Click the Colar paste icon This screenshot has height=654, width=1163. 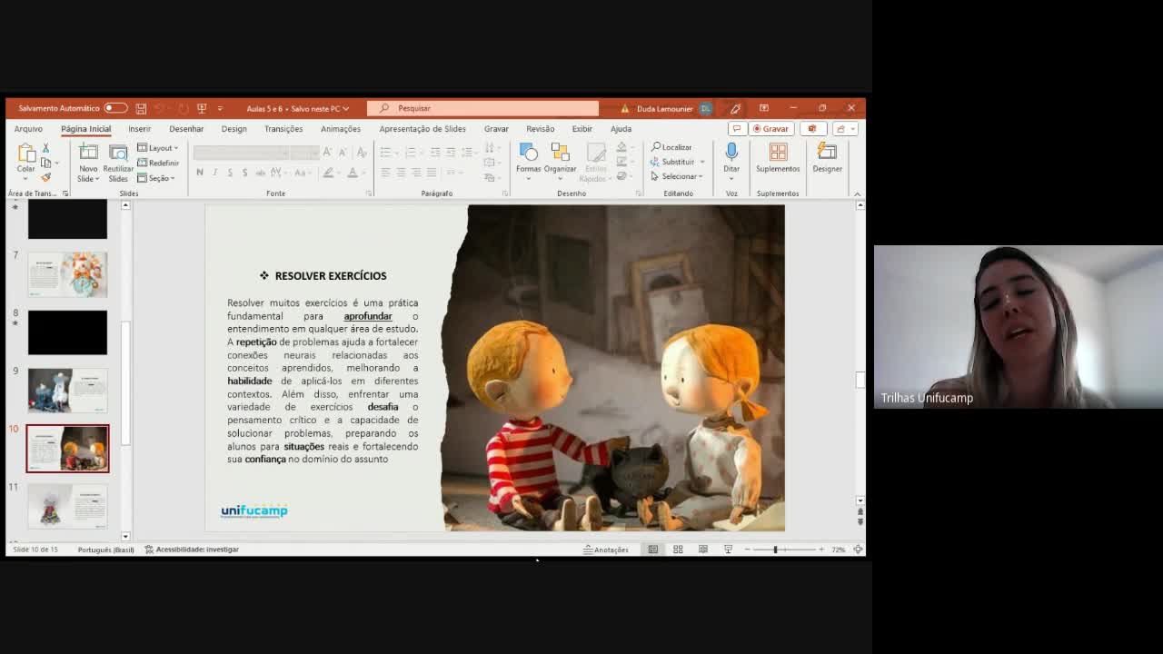click(25, 153)
